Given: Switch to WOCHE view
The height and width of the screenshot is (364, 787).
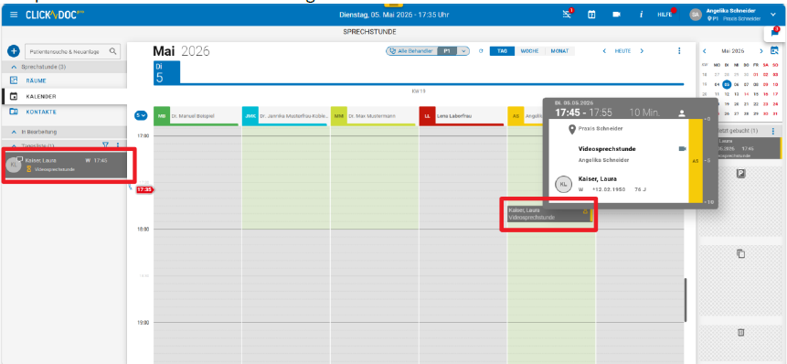Looking at the screenshot, I should coord(529,50).
